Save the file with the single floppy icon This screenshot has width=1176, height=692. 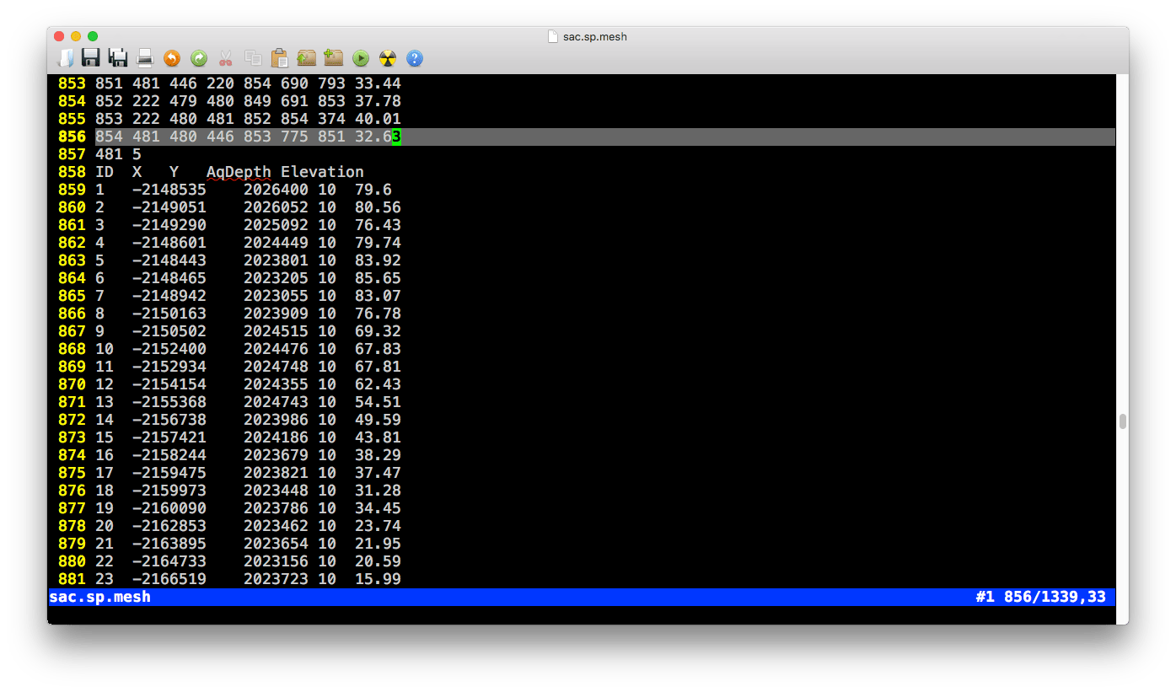pos(91,58)
